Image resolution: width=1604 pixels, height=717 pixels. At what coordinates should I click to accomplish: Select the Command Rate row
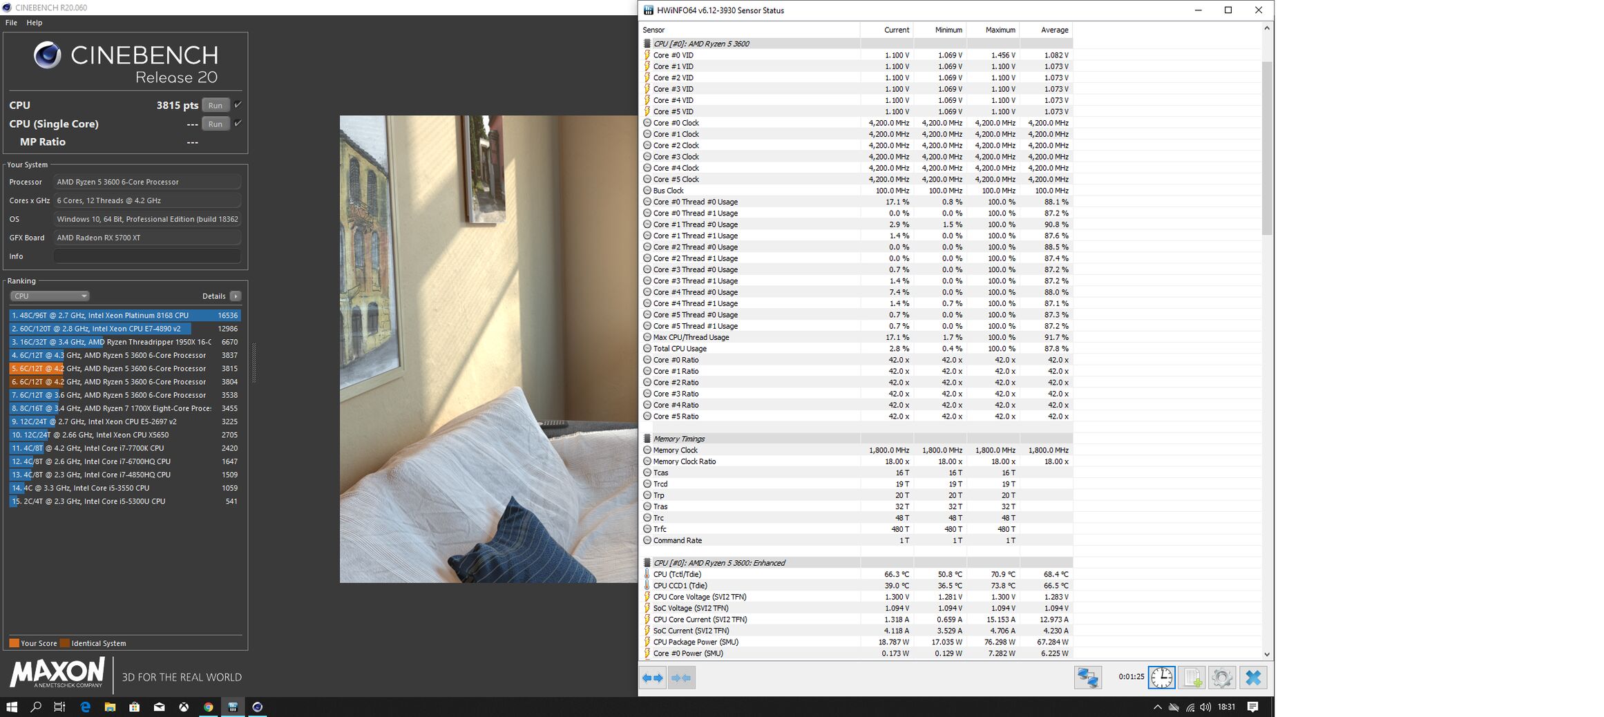coord(857,540)
